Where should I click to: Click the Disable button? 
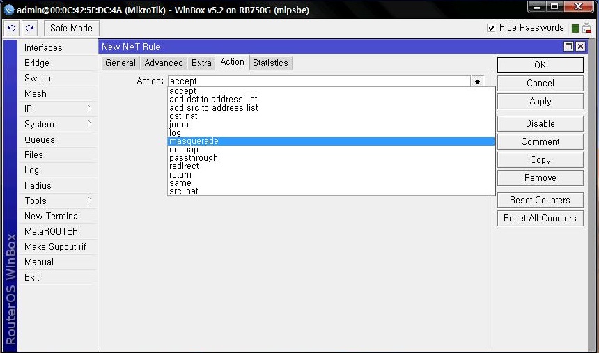pos(540,123)
